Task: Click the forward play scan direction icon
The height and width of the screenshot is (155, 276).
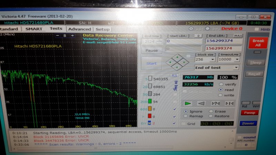Action: pos(188,103)
